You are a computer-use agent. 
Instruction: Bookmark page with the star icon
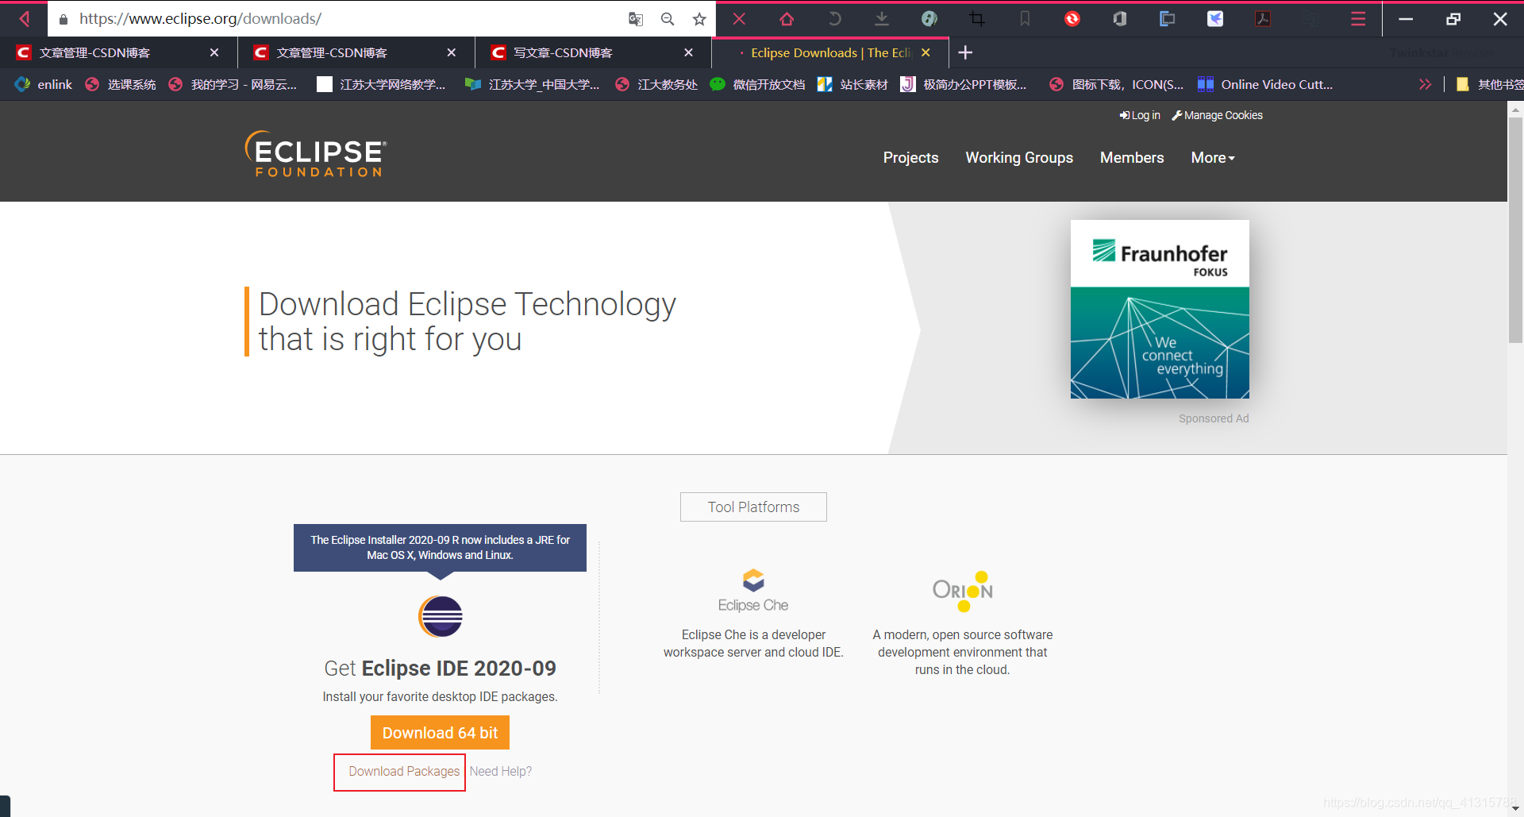click(x=698, y=19)
